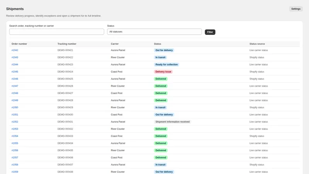Select tracking number DEMO-000431

click(65, 122)
